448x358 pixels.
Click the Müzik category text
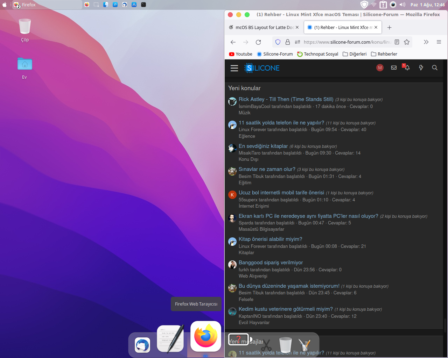click(x=245, y=113)
